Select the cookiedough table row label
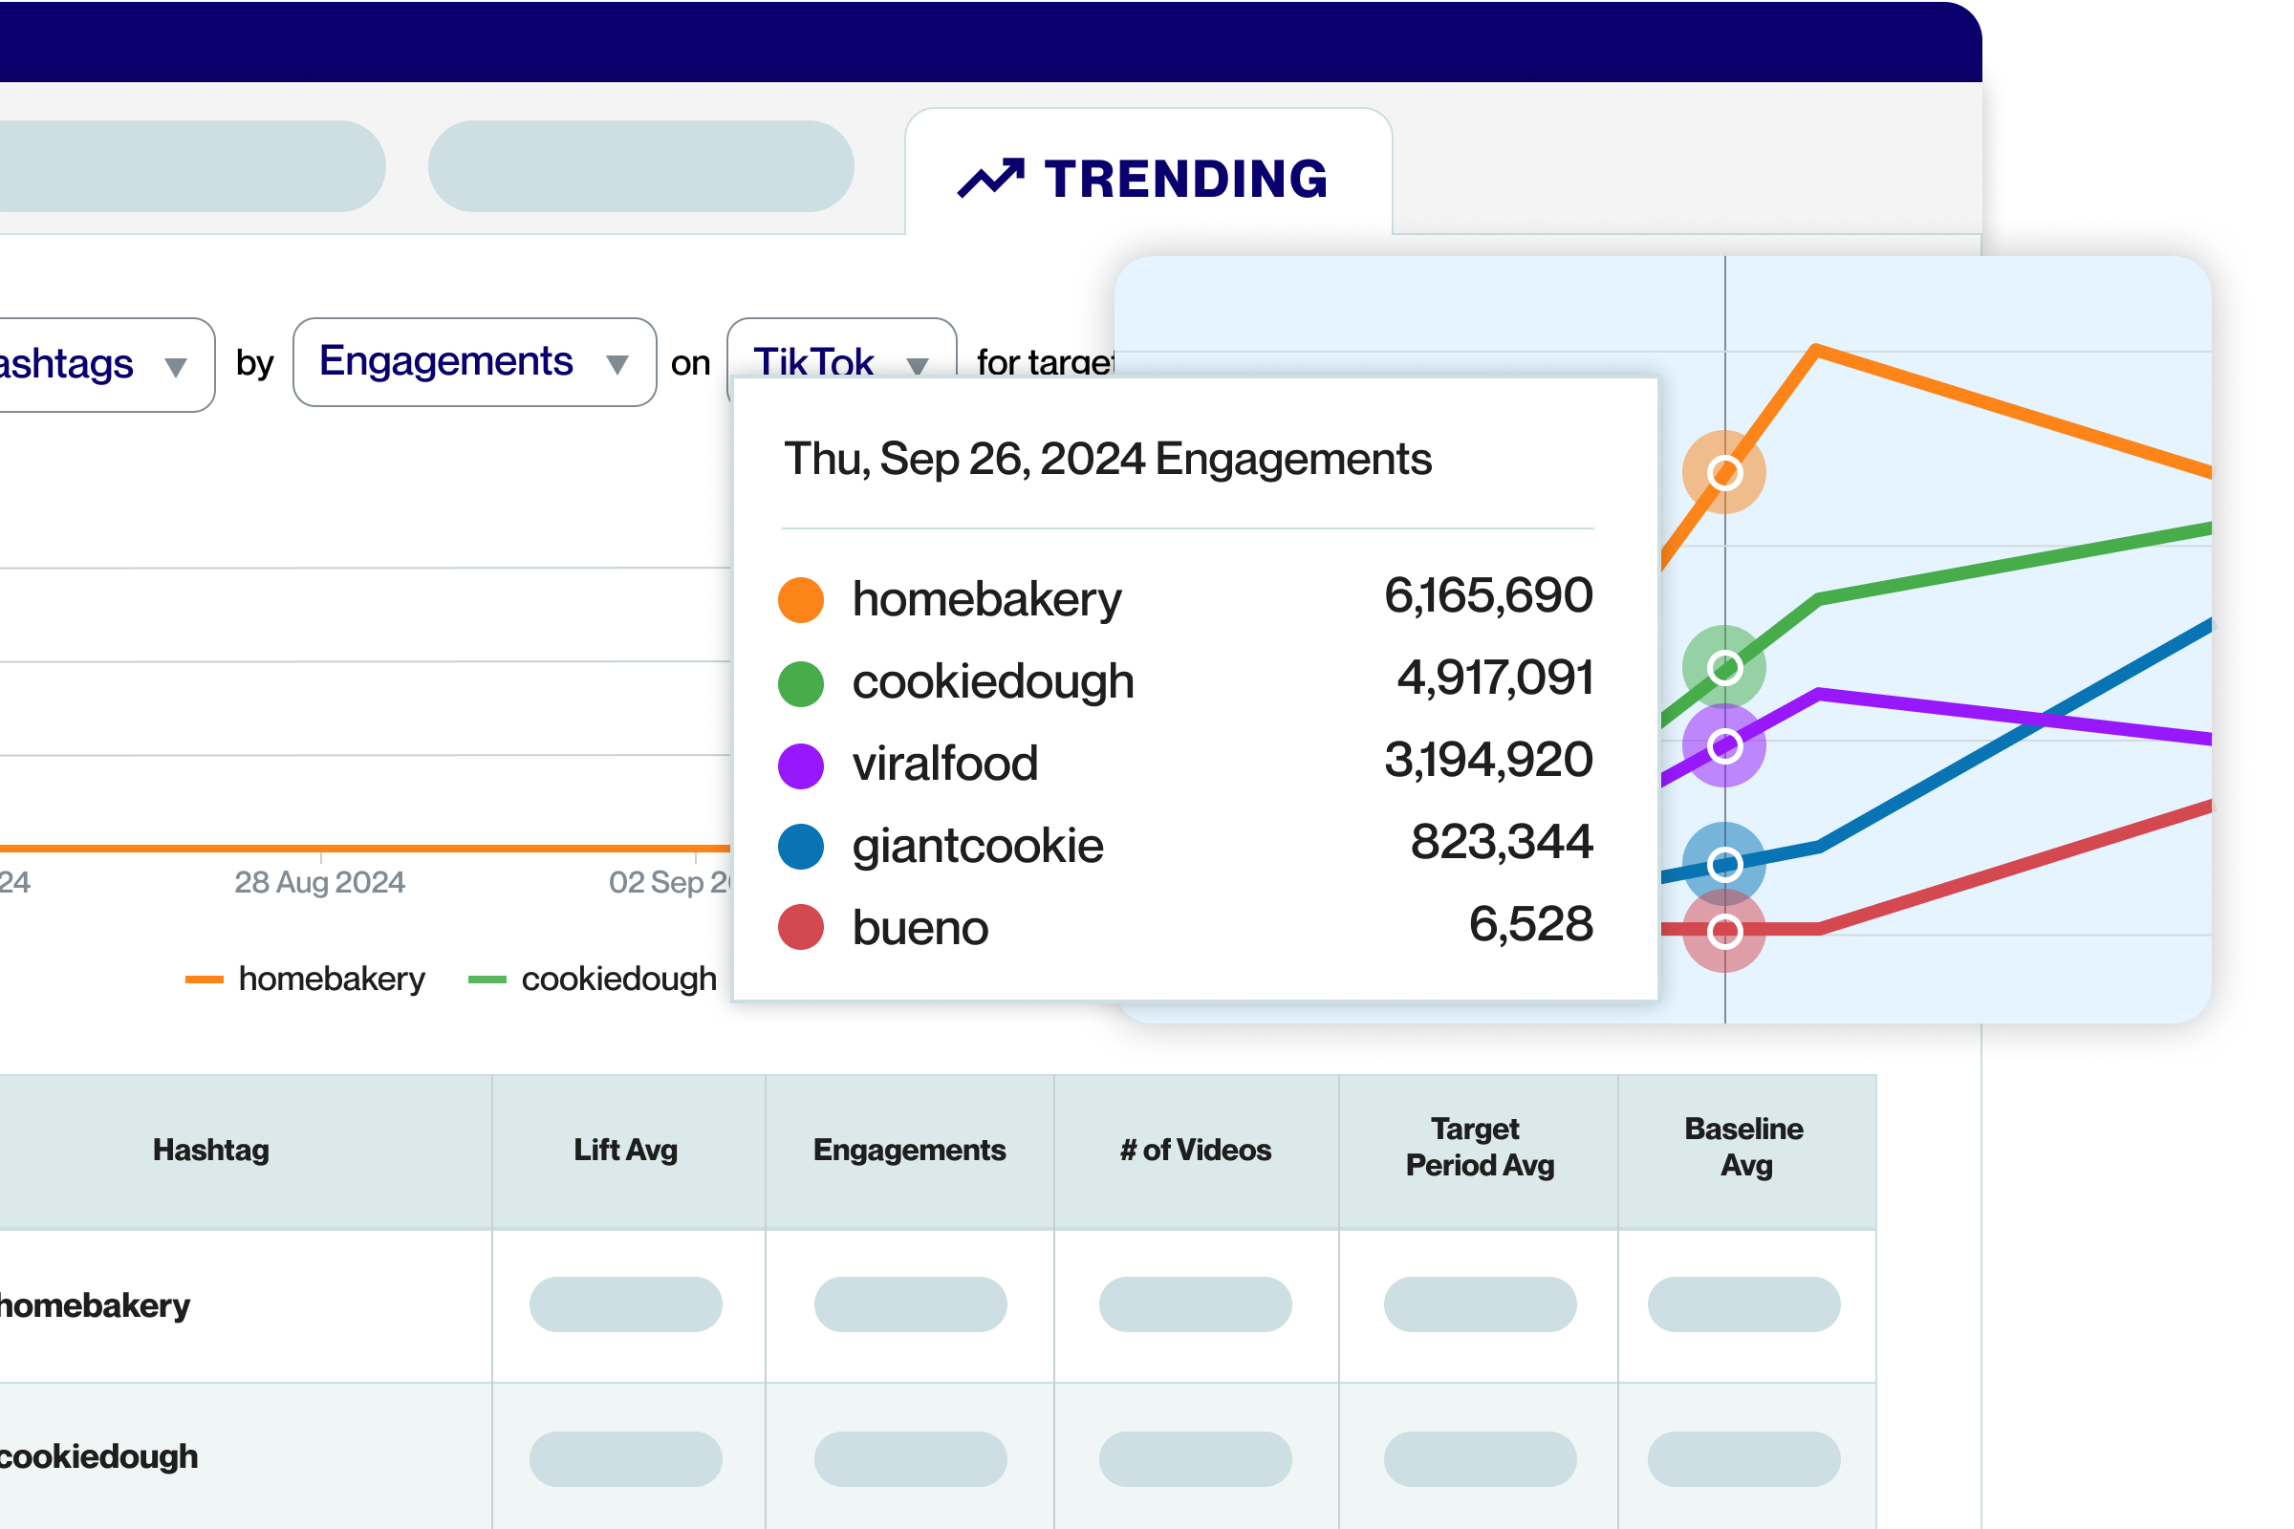2294x1529 pixels. click(98, 1455)
